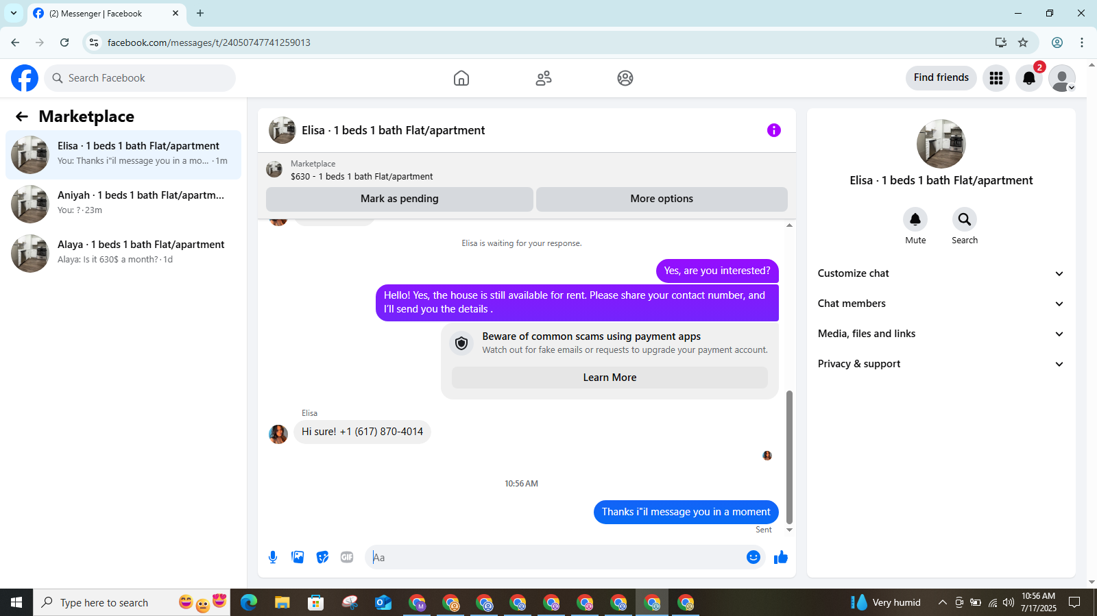Open the Chrome three-dot menu
1097x616 pixels.
(x=1082, y=42)
